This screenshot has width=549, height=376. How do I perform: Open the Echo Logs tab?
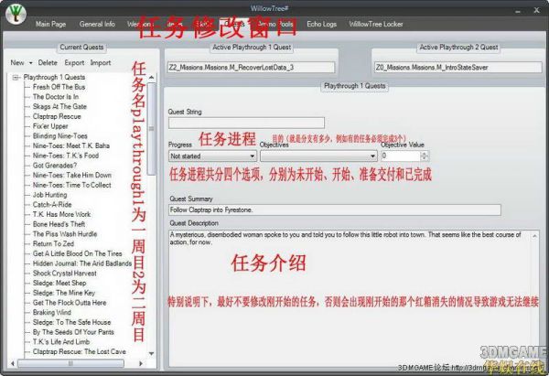click(324, 23)
